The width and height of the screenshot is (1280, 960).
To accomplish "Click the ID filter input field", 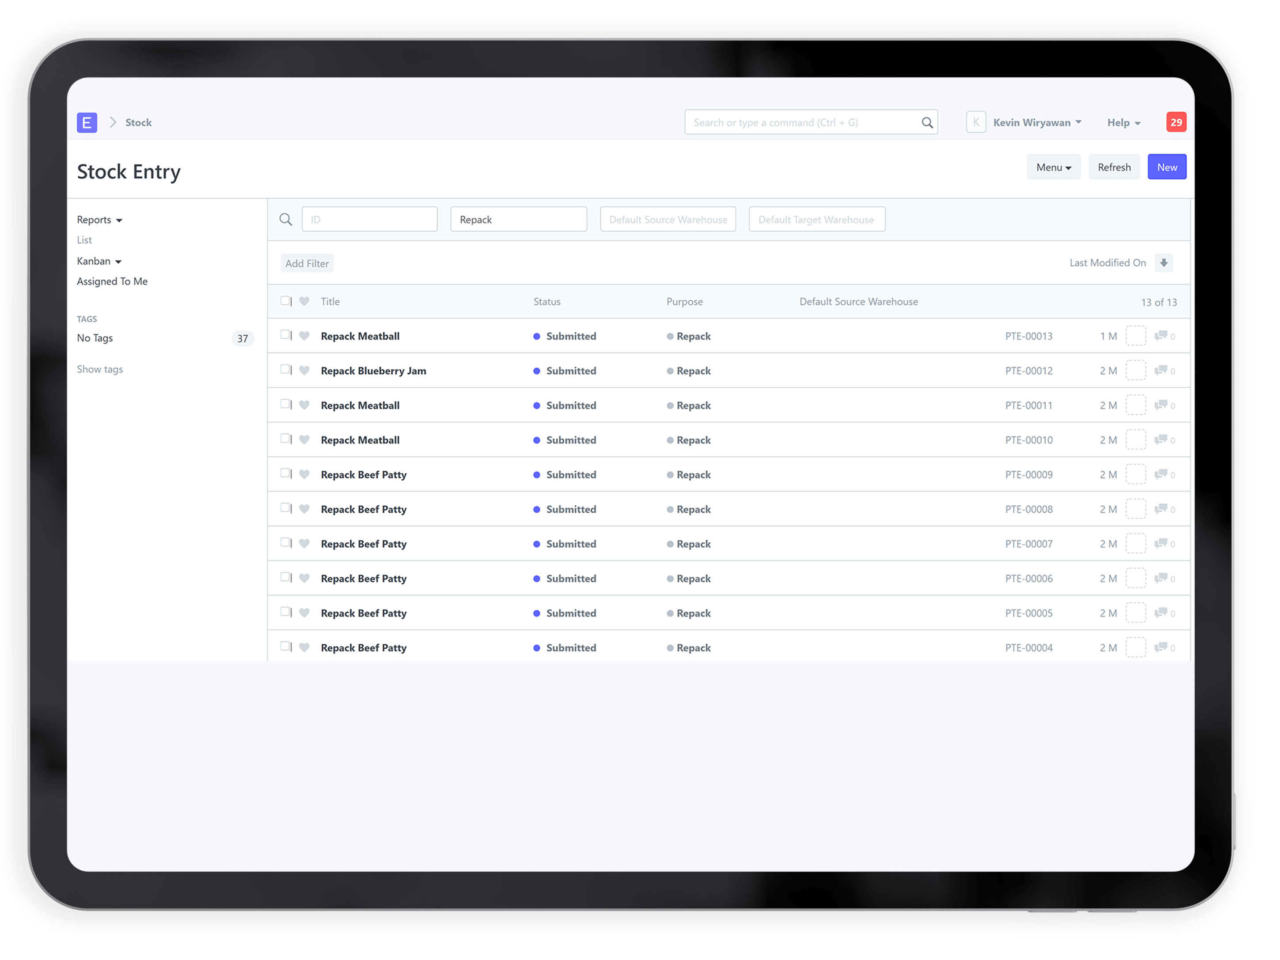I will tap(369, 219).
